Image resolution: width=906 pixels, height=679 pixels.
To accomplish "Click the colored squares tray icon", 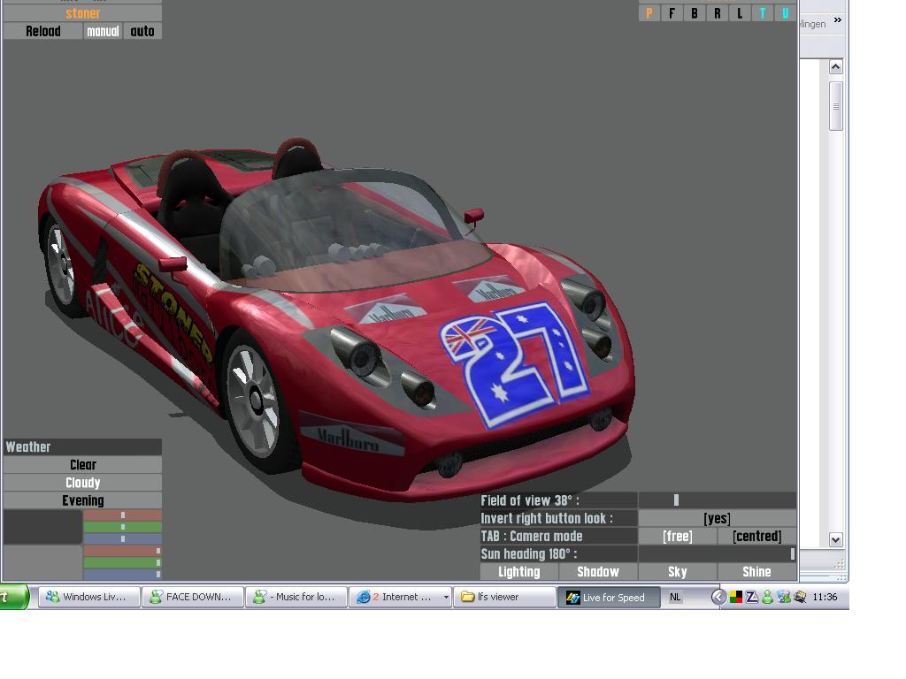I will (735, 597).
